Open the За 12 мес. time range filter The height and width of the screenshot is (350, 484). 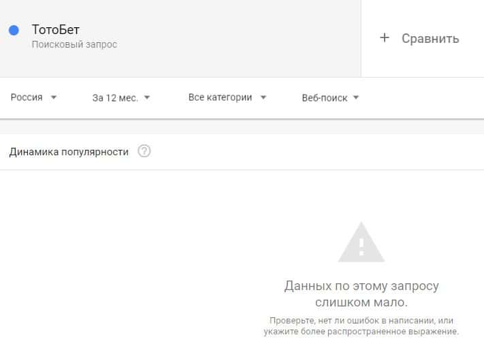(121, 97)
